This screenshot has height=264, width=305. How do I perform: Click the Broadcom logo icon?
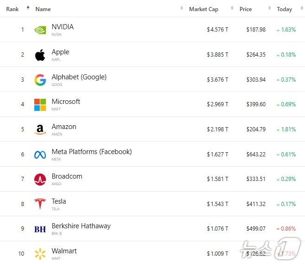40,180
